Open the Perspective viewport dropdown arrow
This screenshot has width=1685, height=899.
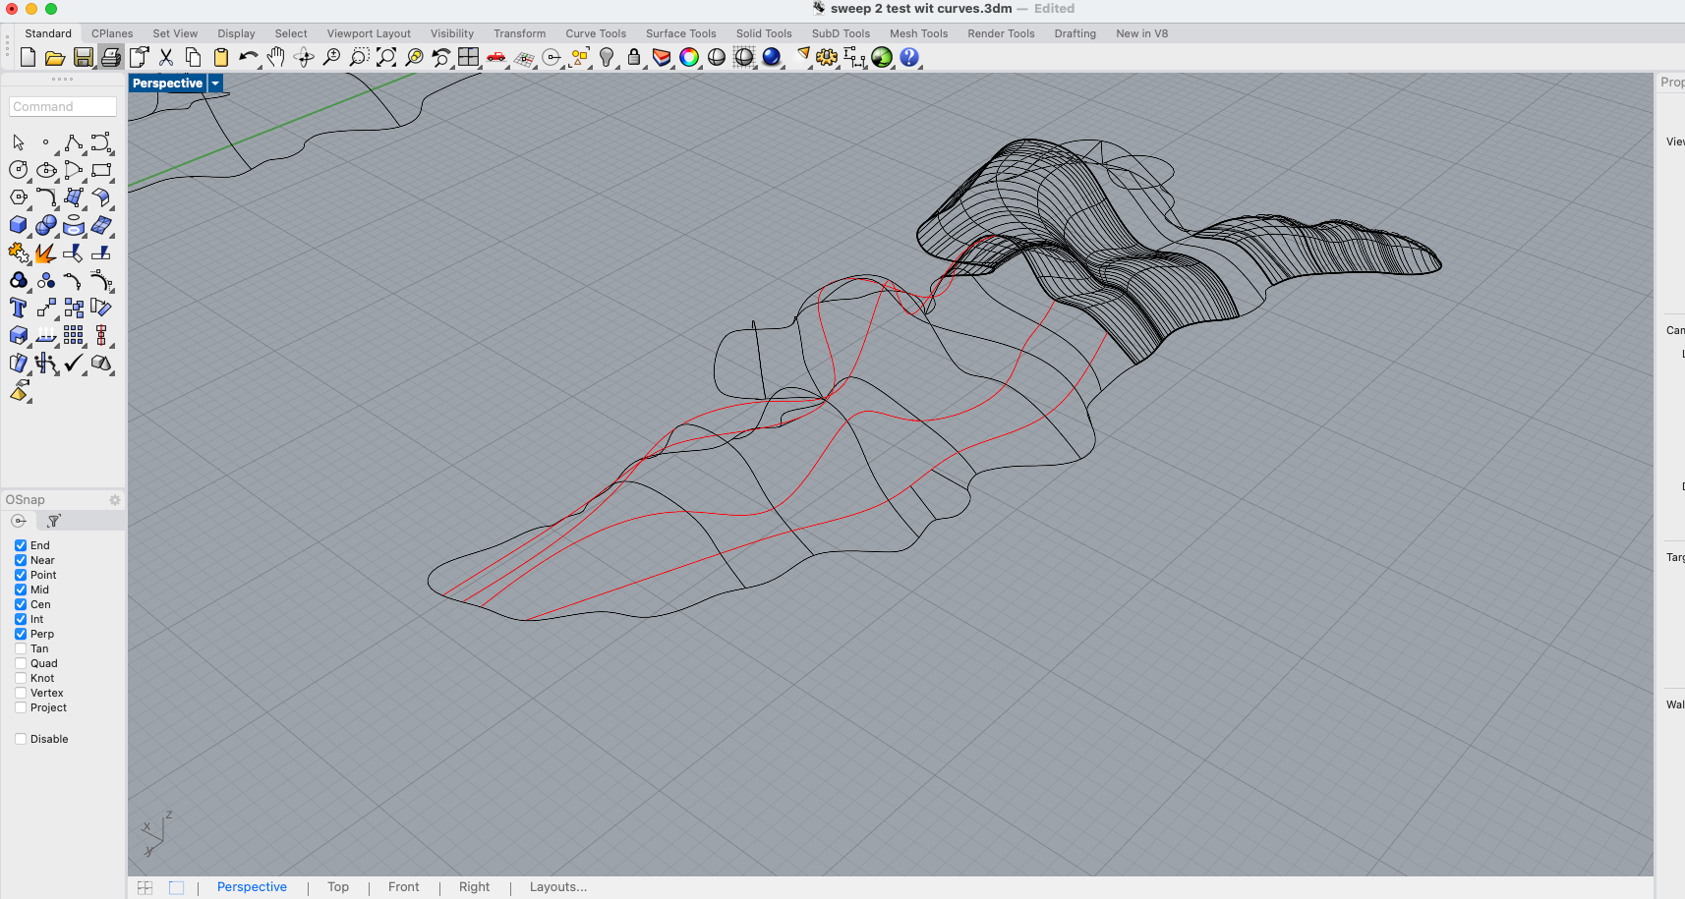pyautogui.click(x=215, y=84)
